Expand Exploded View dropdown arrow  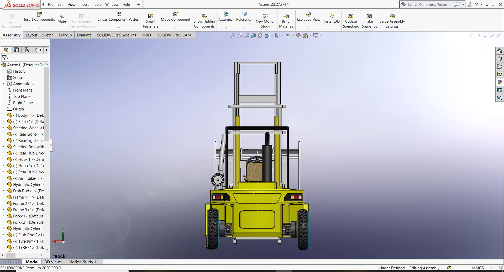click(x=308, y=28)
